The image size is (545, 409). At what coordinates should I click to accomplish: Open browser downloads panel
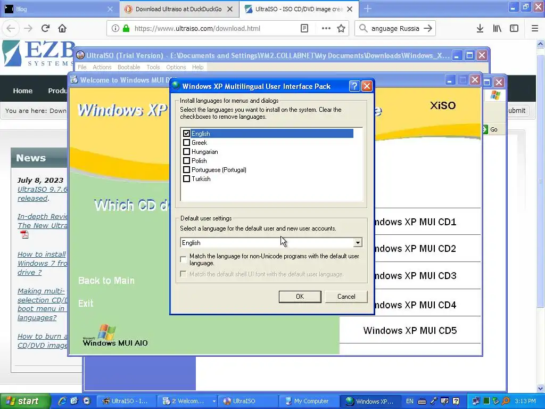pyautogui.click(x=480, y=29)
